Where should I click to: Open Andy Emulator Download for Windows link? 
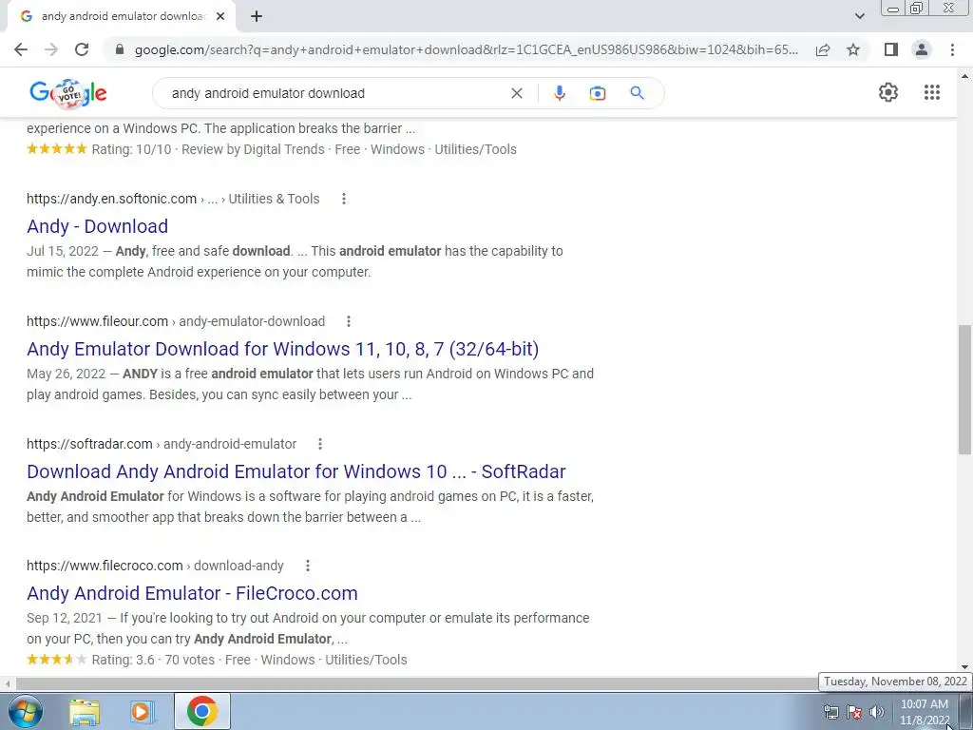[283, 349]
